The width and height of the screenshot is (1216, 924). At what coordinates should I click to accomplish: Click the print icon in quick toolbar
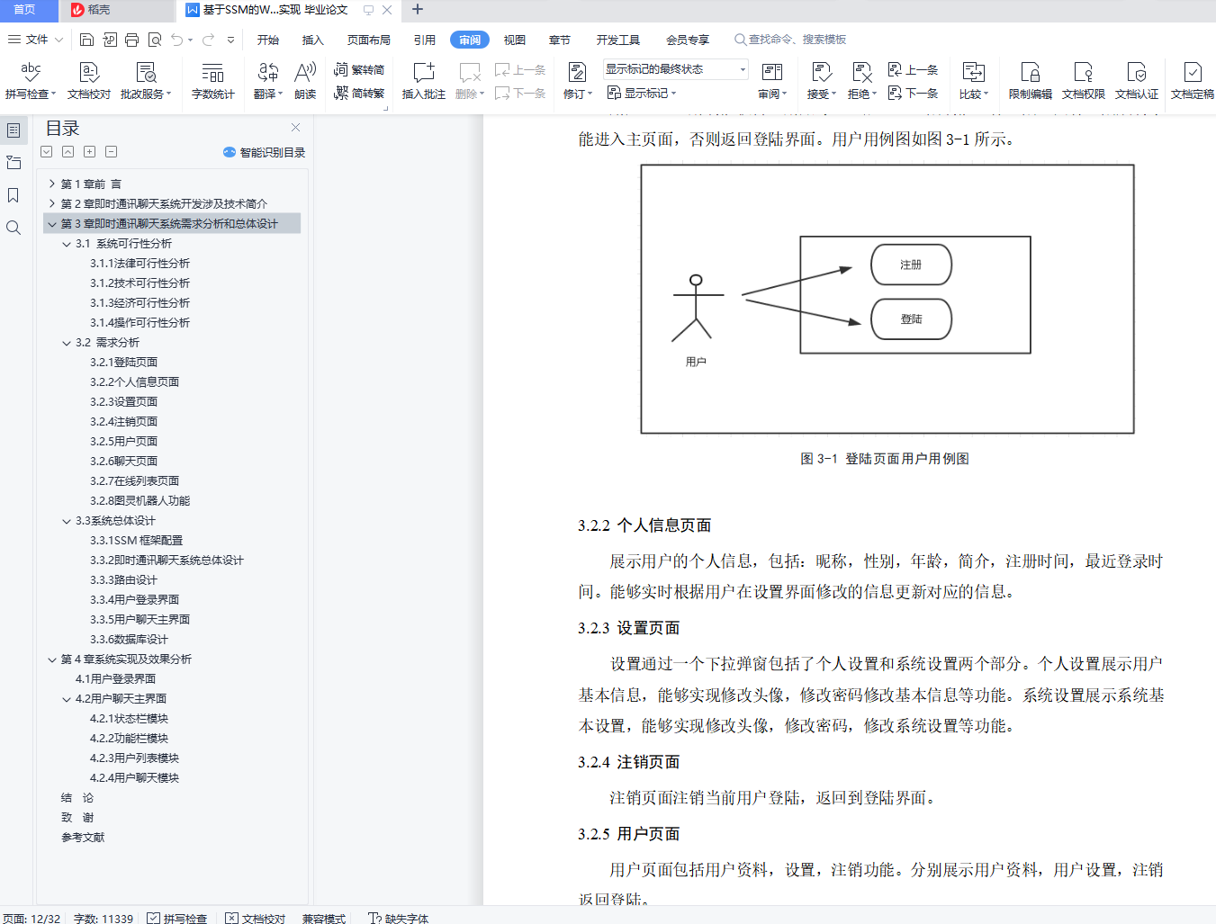[x=131, y=40]
